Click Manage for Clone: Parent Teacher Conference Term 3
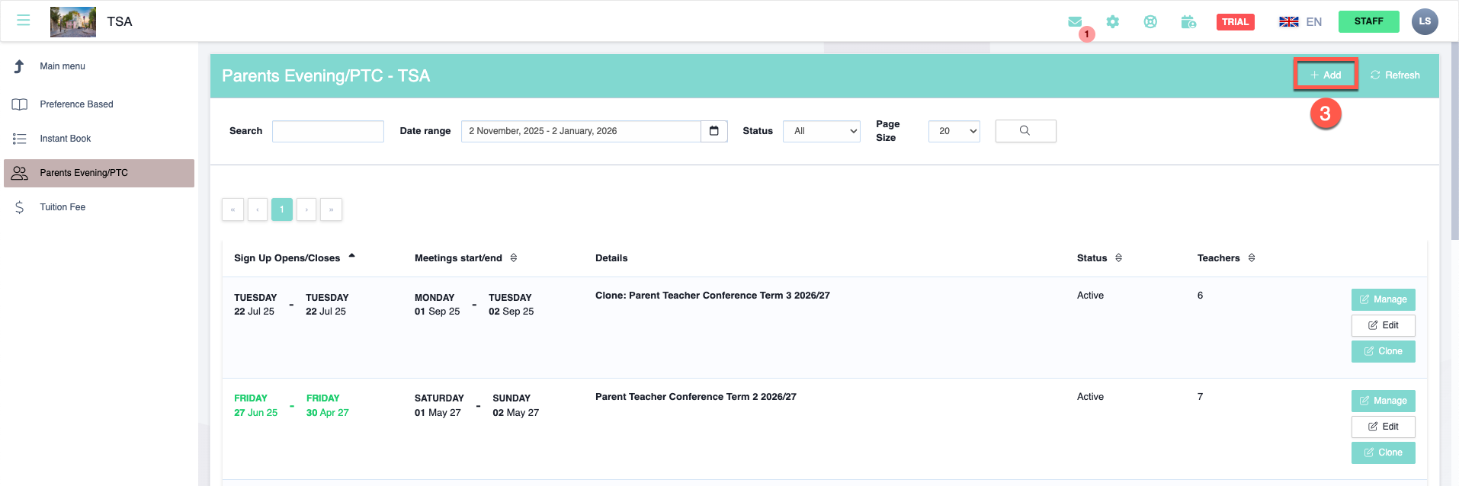The height and width of the screenshot is (486, 1459). pos(1383,299)
